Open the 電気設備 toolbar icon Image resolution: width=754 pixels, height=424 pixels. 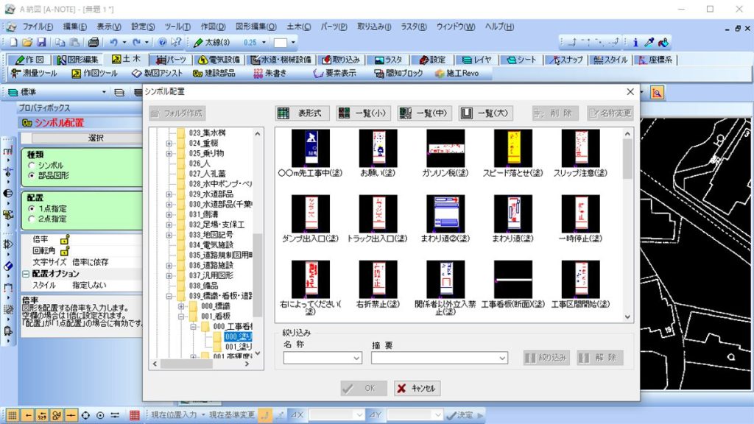(x=221, y=59)
